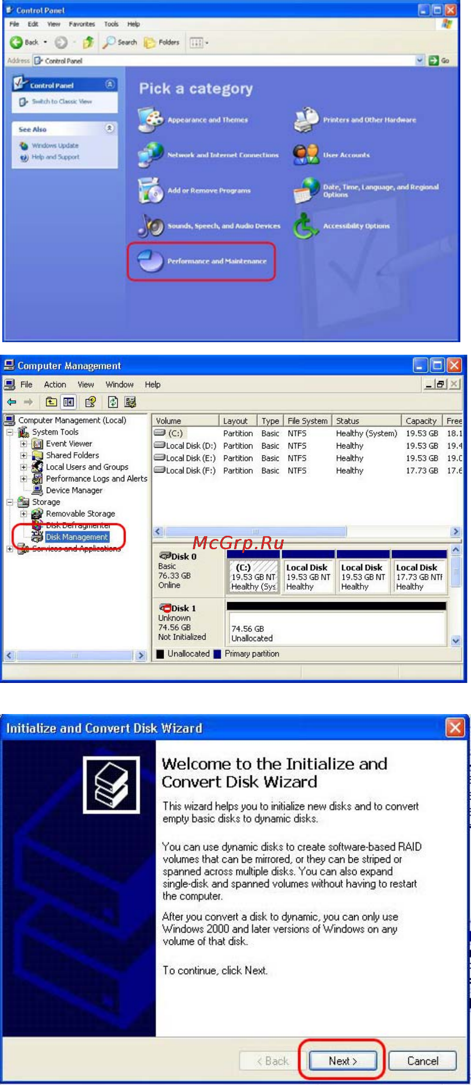
Task: Sort by Capacity column header
Action: coord(421,421)
